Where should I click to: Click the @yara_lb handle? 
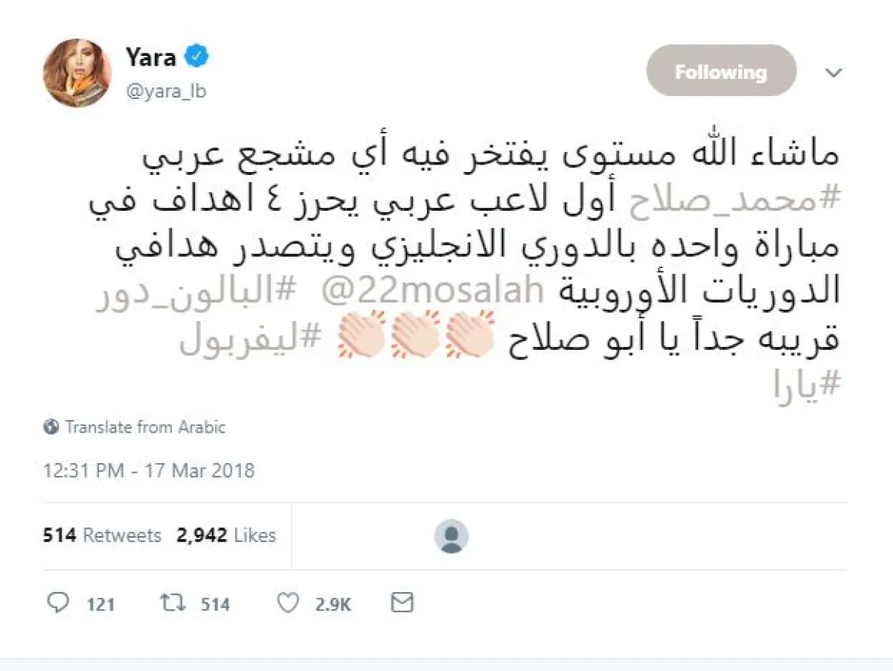(166, 91)
